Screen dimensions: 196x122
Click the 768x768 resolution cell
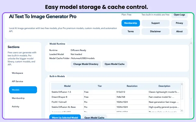click(132, 97)
